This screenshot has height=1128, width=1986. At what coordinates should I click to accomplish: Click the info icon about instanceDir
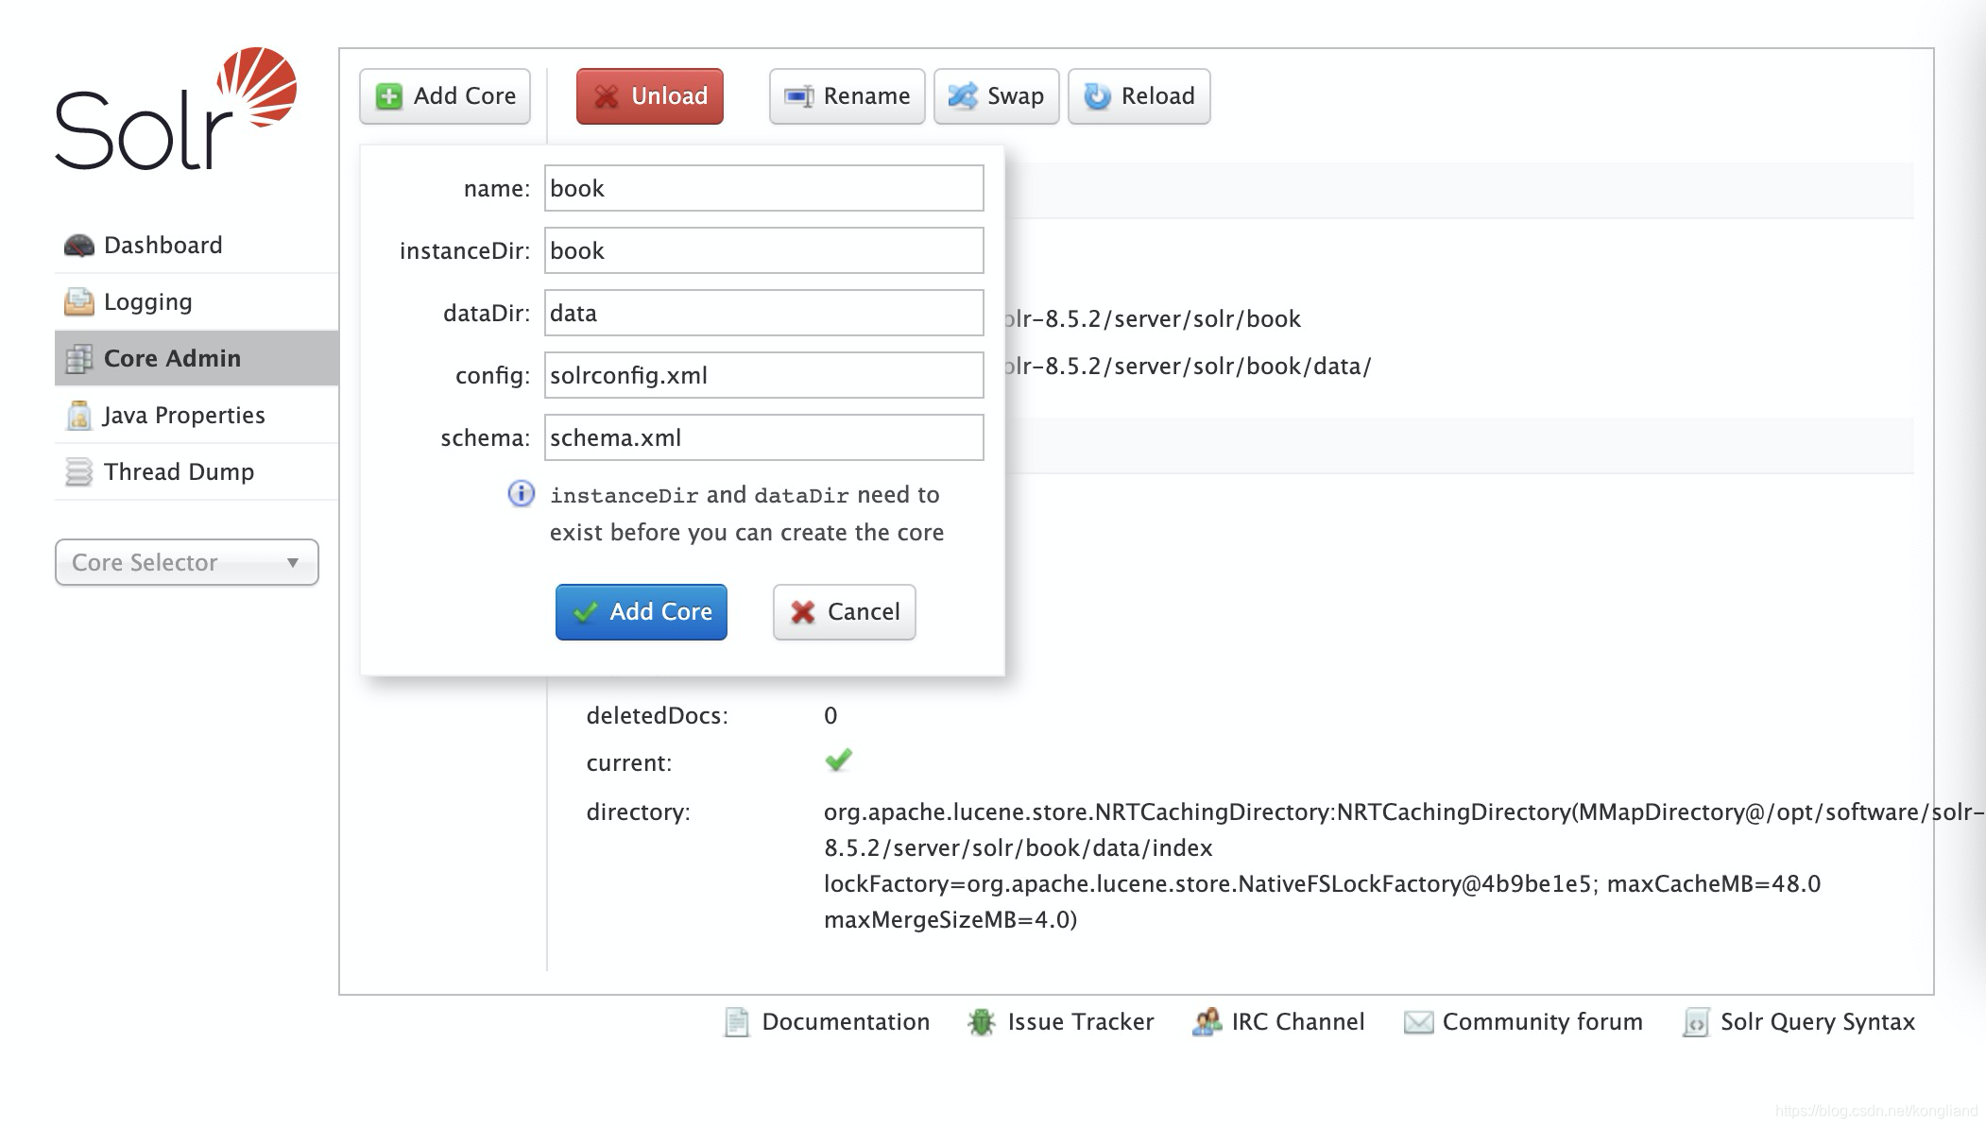tap(521, 494)
